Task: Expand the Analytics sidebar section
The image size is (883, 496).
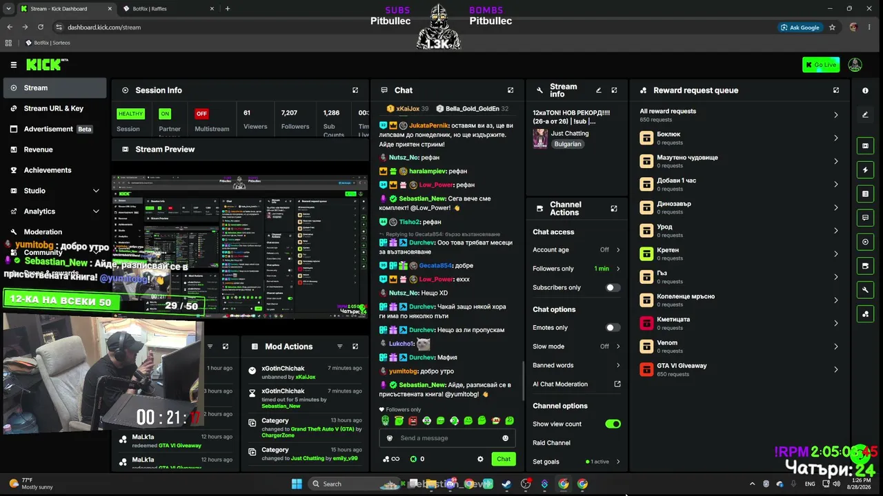Action: coord(96,211)
